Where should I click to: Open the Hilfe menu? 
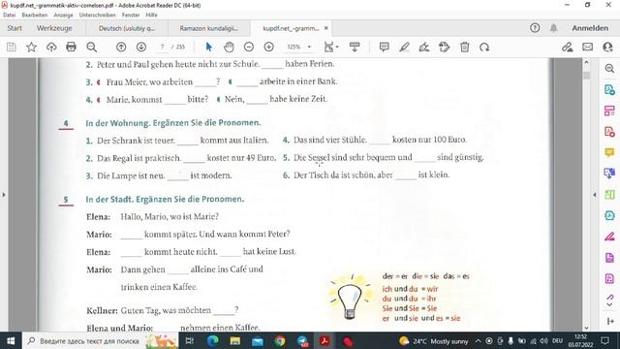tap(151, 16)
